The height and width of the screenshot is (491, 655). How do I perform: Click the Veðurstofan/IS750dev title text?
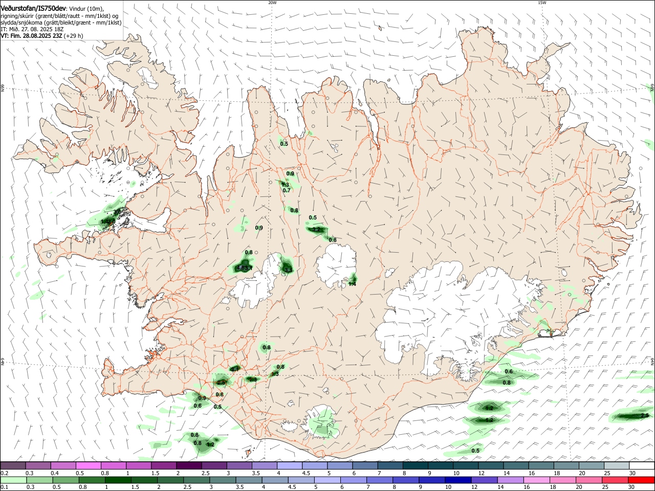pyautogui.click(x=33, y=9)
